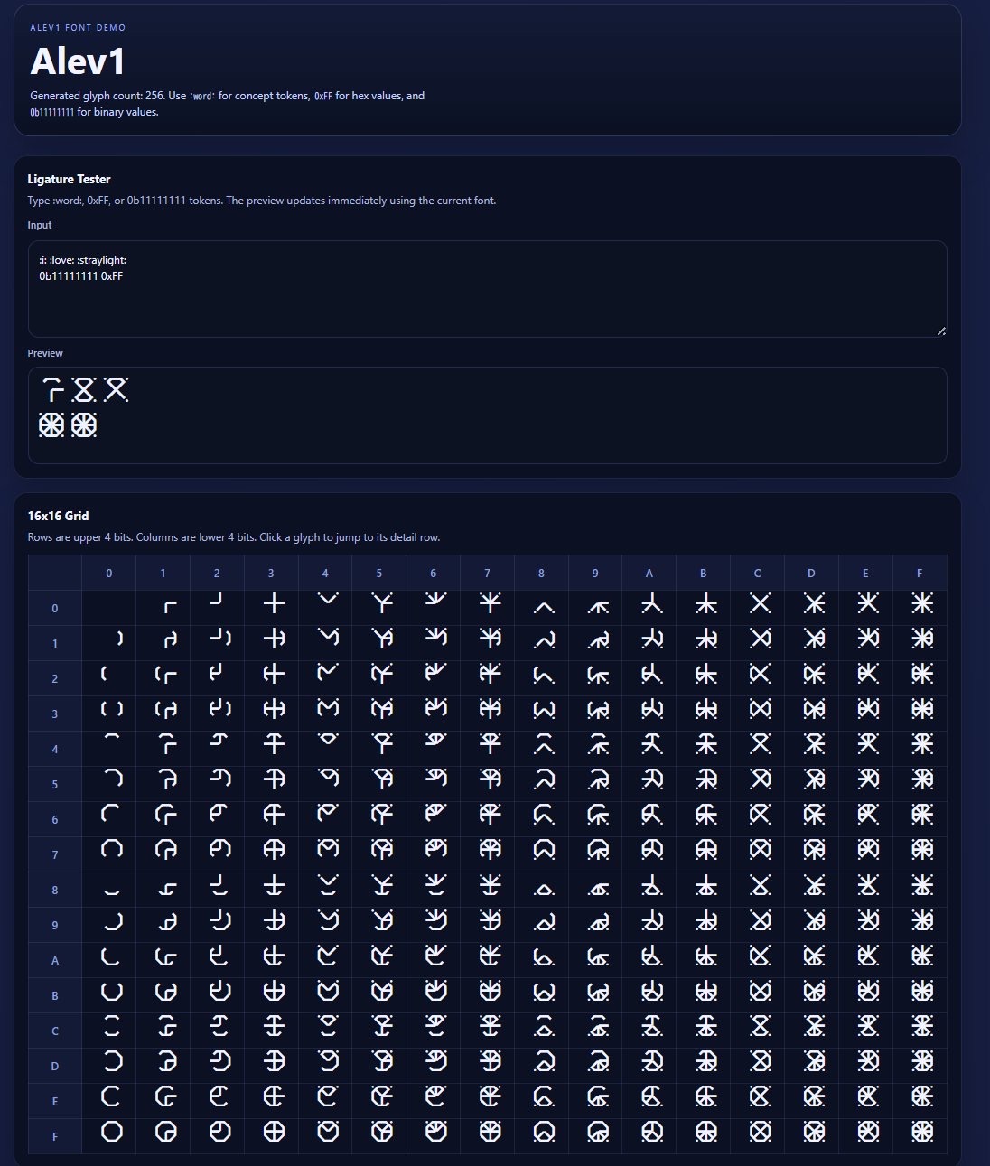Jump to the glyph at row 8, column 8
Viewport: 990px width, 1166px height.
[544, 887]
